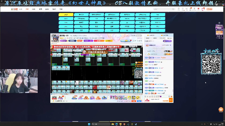The height and width of the screenshot is (126, 225).
Task: Click the page vertical scrollbar on right edge
Action: coord(224,44)
